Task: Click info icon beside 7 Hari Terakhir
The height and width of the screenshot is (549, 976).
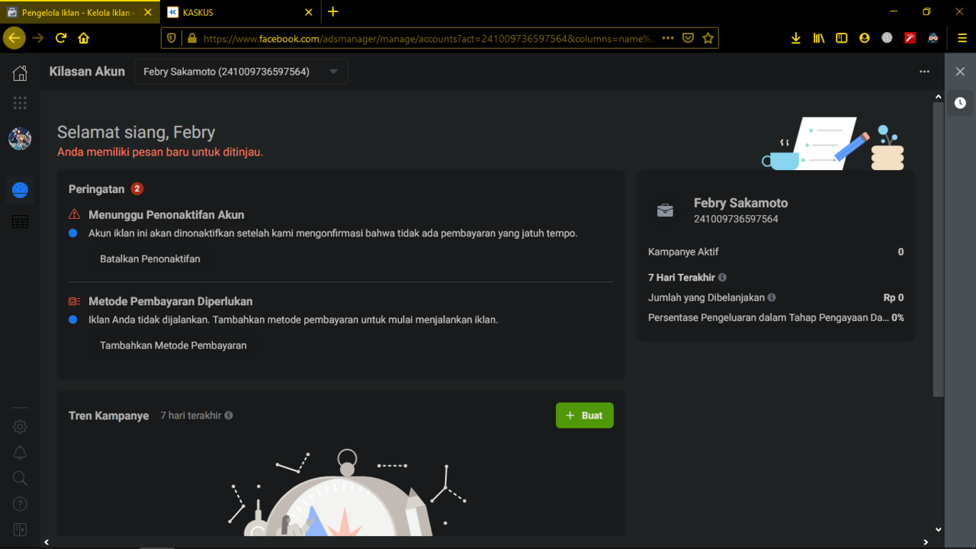Action: pyautogui.click(x=722, y=278)
